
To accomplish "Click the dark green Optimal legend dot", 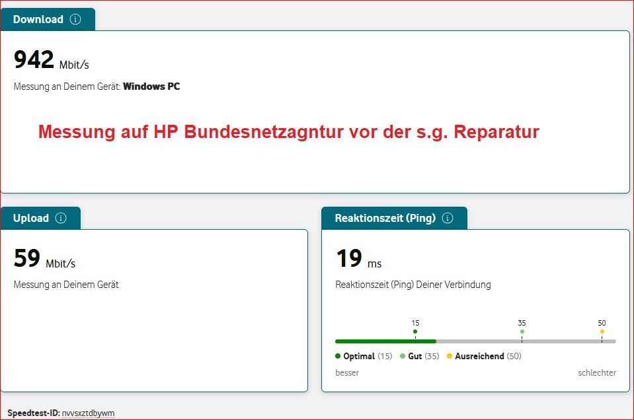I will pyautogui.click(x=338, y=356).
